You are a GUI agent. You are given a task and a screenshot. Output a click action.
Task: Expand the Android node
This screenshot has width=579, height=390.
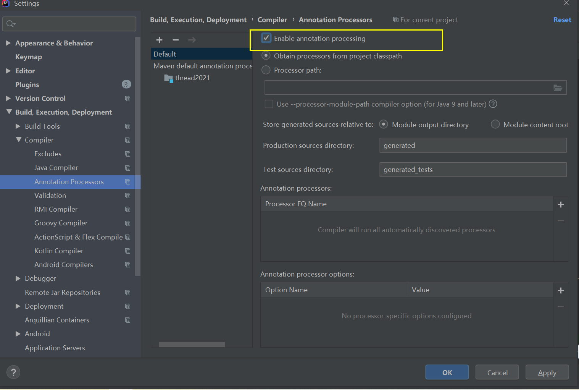point(18,334)
